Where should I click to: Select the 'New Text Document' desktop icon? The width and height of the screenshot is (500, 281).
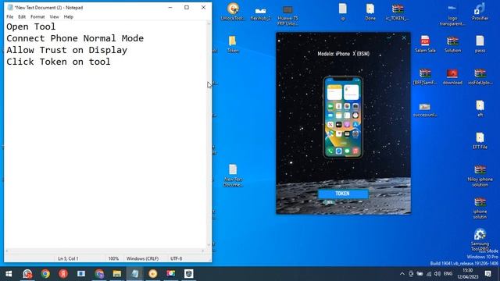click(x=233, y=175)
